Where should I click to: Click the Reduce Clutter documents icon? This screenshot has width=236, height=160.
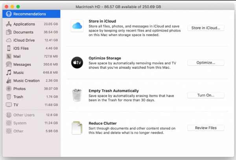77,128
